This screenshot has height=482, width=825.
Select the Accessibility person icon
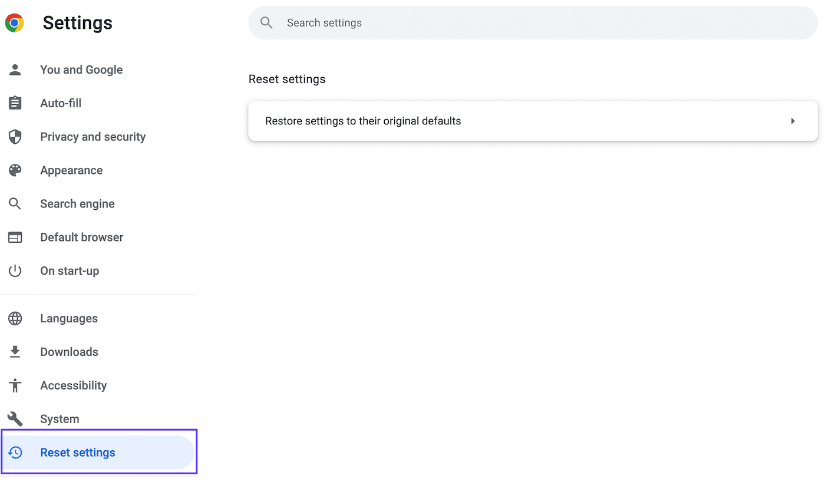coord(15,385)
